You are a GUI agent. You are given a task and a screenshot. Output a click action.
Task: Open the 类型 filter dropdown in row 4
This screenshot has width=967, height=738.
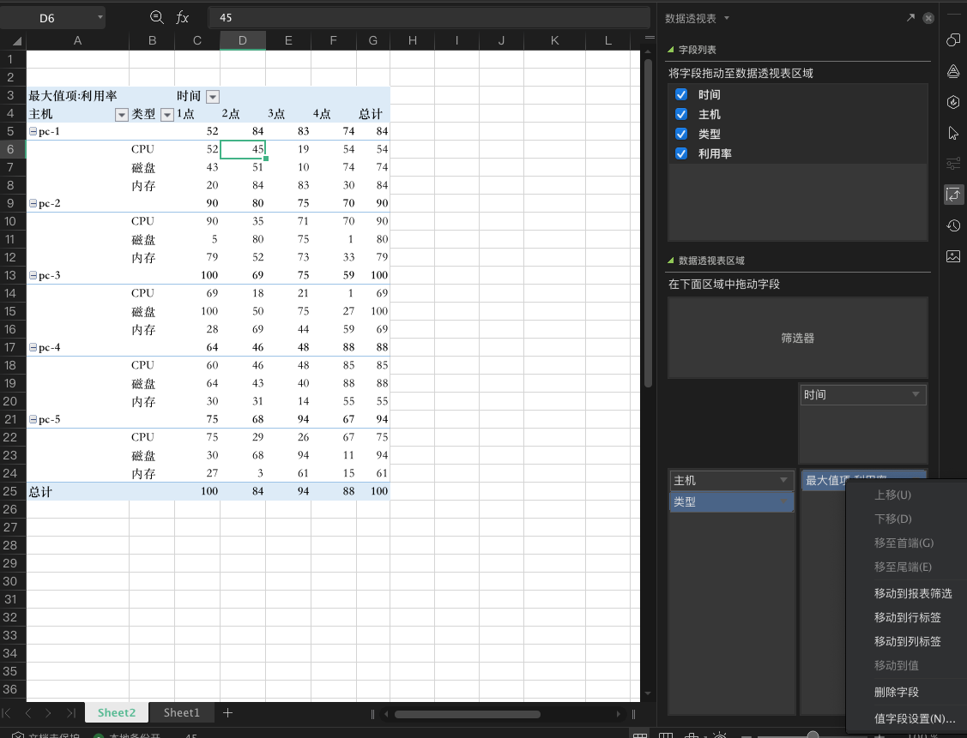[x=166, y=115]
